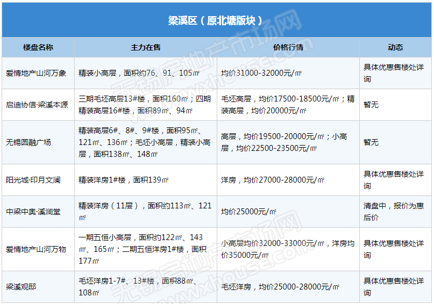Click the 爱情地产山河万物 property name

click(x=36, y=249)
